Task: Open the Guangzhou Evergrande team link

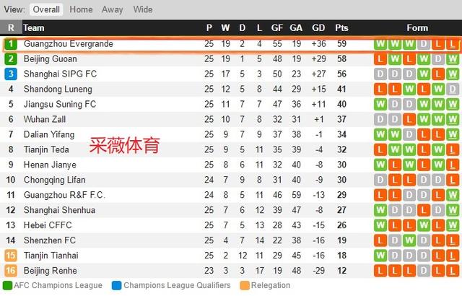Action: [69, 44]
